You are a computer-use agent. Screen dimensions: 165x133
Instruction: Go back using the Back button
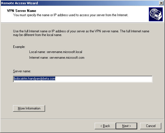(105, 126)
